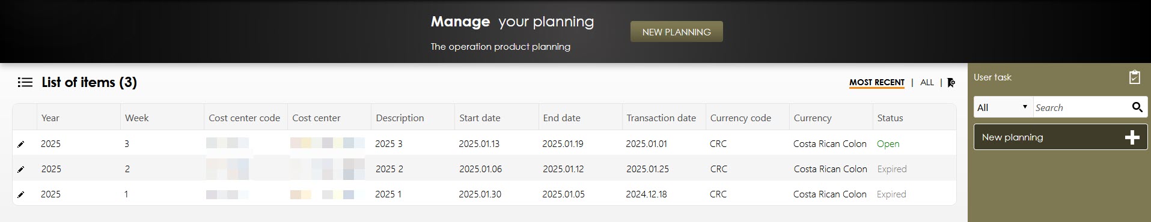Edit the 2025 week 3 planning row
Screen dimensions: 1151x222
point(21,144)
